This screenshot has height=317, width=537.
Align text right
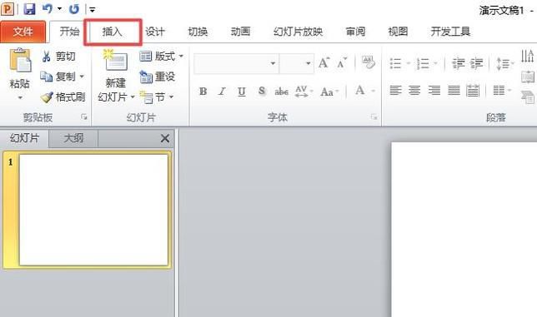coord(434,91)
